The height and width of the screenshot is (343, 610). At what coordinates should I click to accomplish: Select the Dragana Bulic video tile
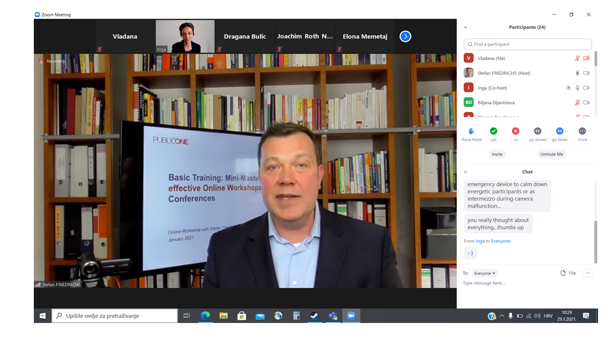(245, 36)
